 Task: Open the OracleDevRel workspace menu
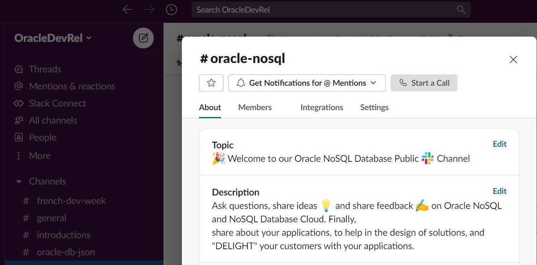click(x=53, y=38)
